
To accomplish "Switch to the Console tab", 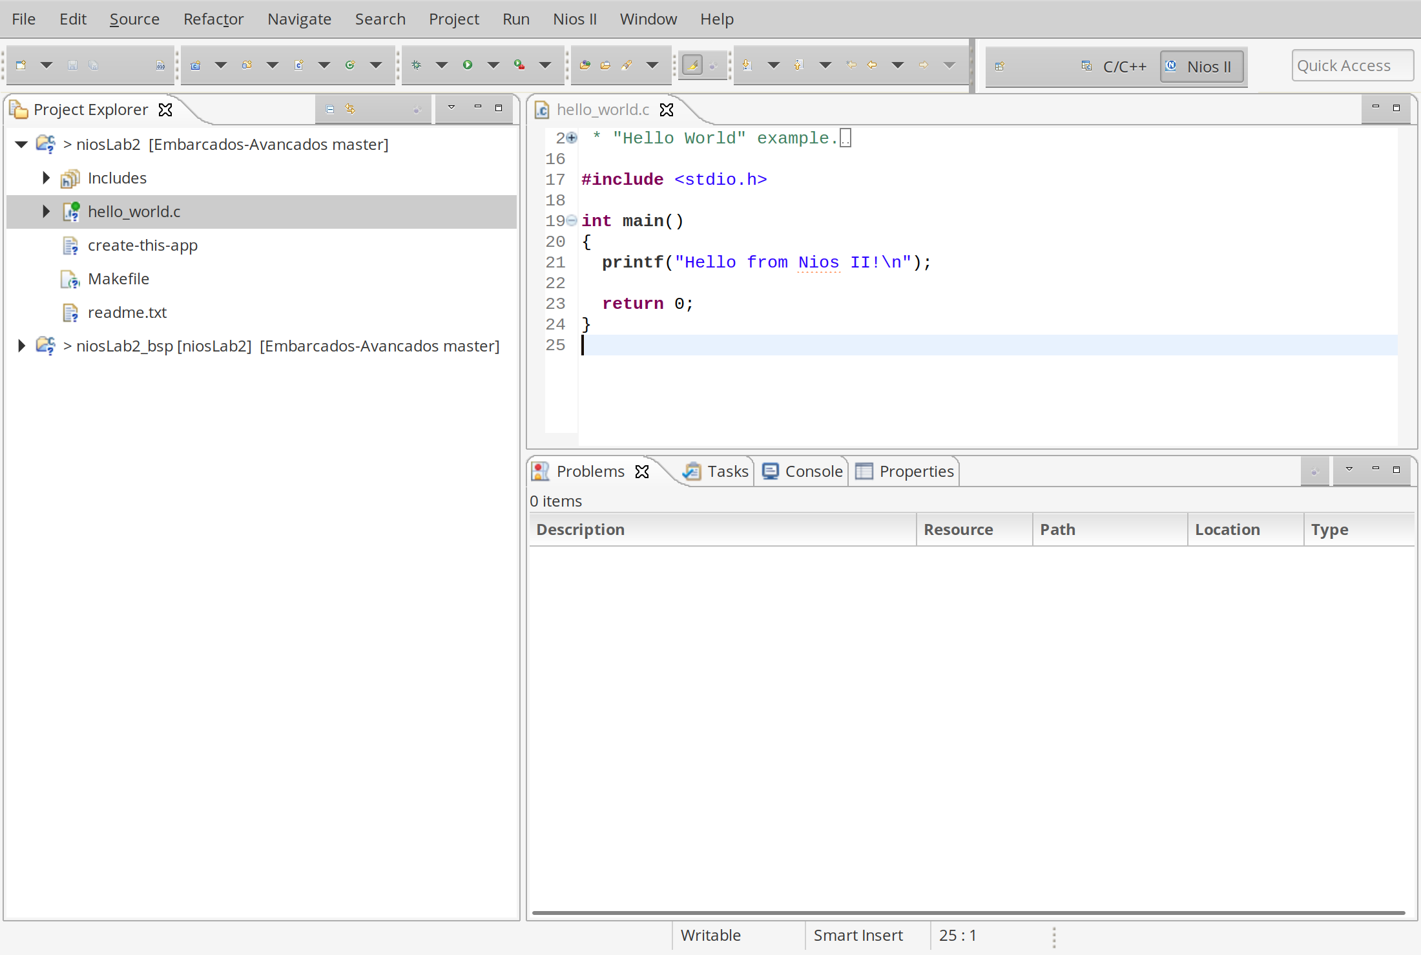I will (802, 472).
